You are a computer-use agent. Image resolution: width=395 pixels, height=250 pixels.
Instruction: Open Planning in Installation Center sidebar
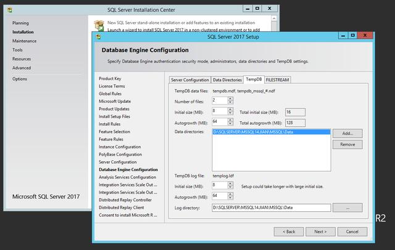[20, 23]
